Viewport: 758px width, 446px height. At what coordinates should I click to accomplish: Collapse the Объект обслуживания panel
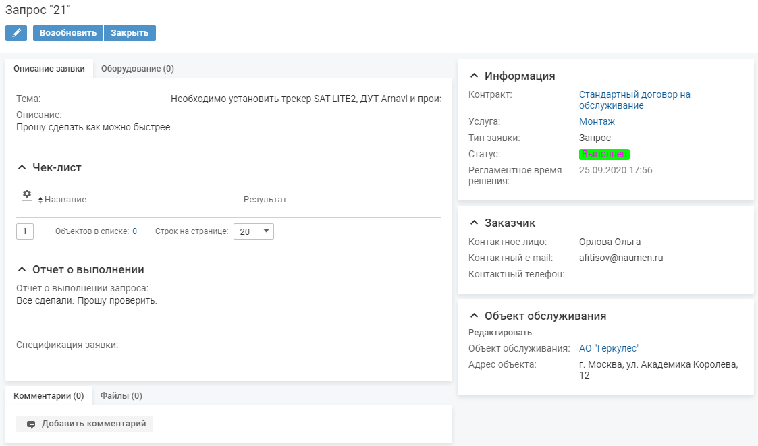point(474,316)
